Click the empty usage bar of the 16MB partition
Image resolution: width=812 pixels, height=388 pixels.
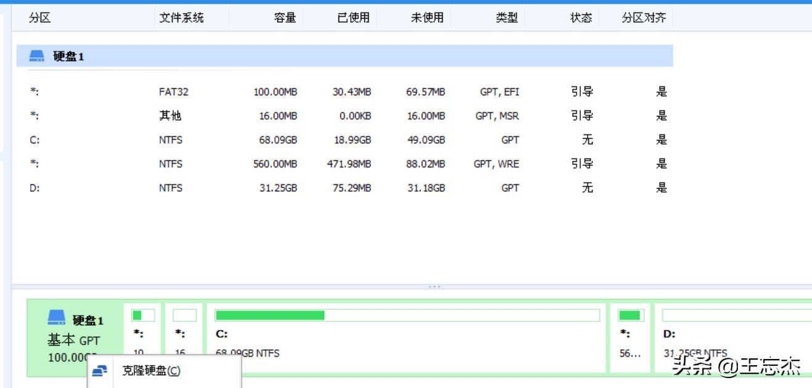(x=184, y=314)
